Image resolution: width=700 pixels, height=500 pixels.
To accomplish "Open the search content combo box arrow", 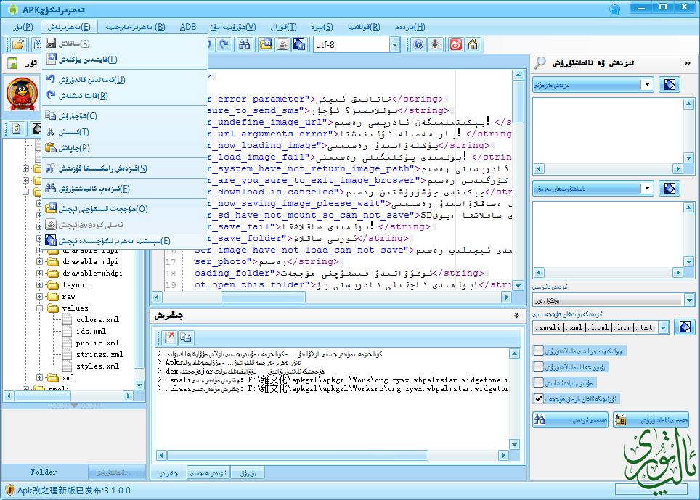I will (647, 84).
